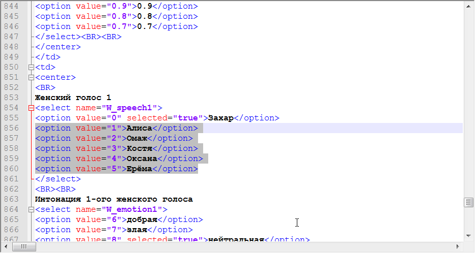Click the option name 'Алиса'
Screen dimensions: 475x253
[139, 128]
